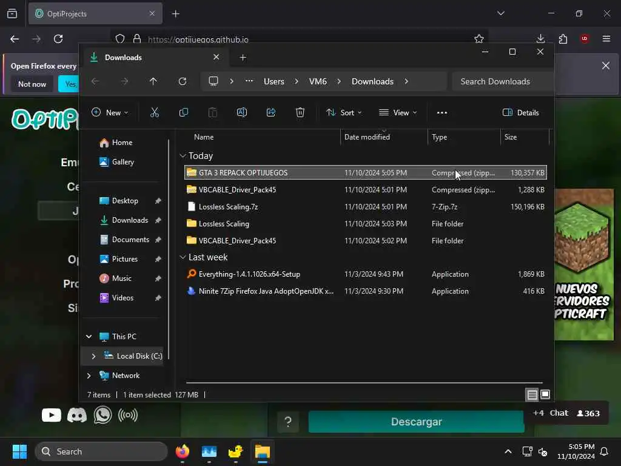
Task: Click the Delete trash icon in Explorer toolbar
Action: point(300,112)
